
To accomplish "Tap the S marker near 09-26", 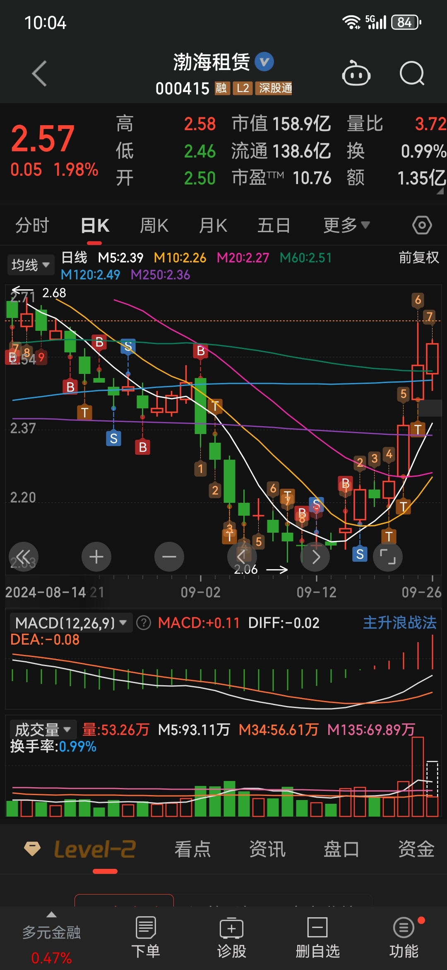I will 360,554.
